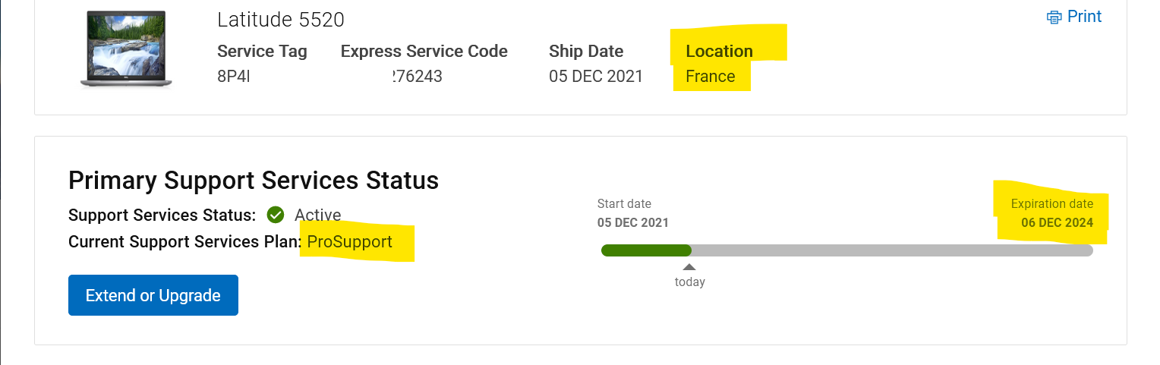Click the expiration date 06 DEC 2024
Screen dimensions: 1160x365
tap(1057, 223)
